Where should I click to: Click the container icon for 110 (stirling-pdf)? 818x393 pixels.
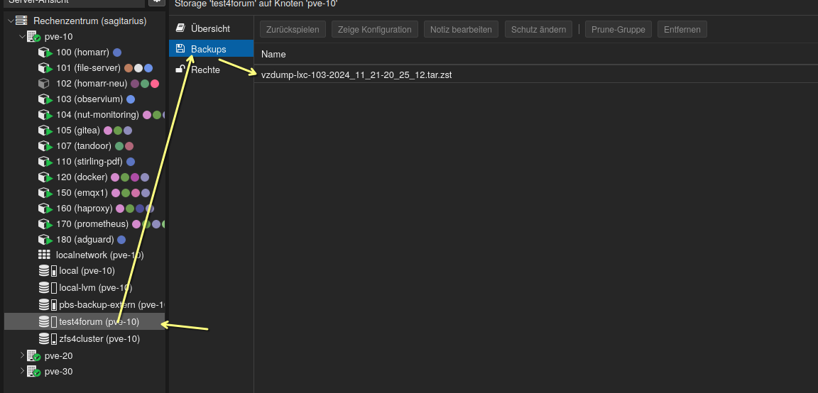pos(46,162)
